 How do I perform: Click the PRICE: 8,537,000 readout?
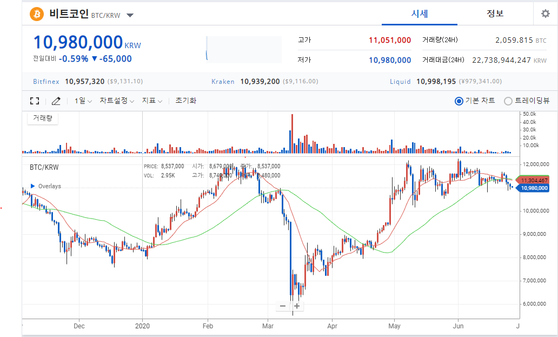(x=164, y=166)
